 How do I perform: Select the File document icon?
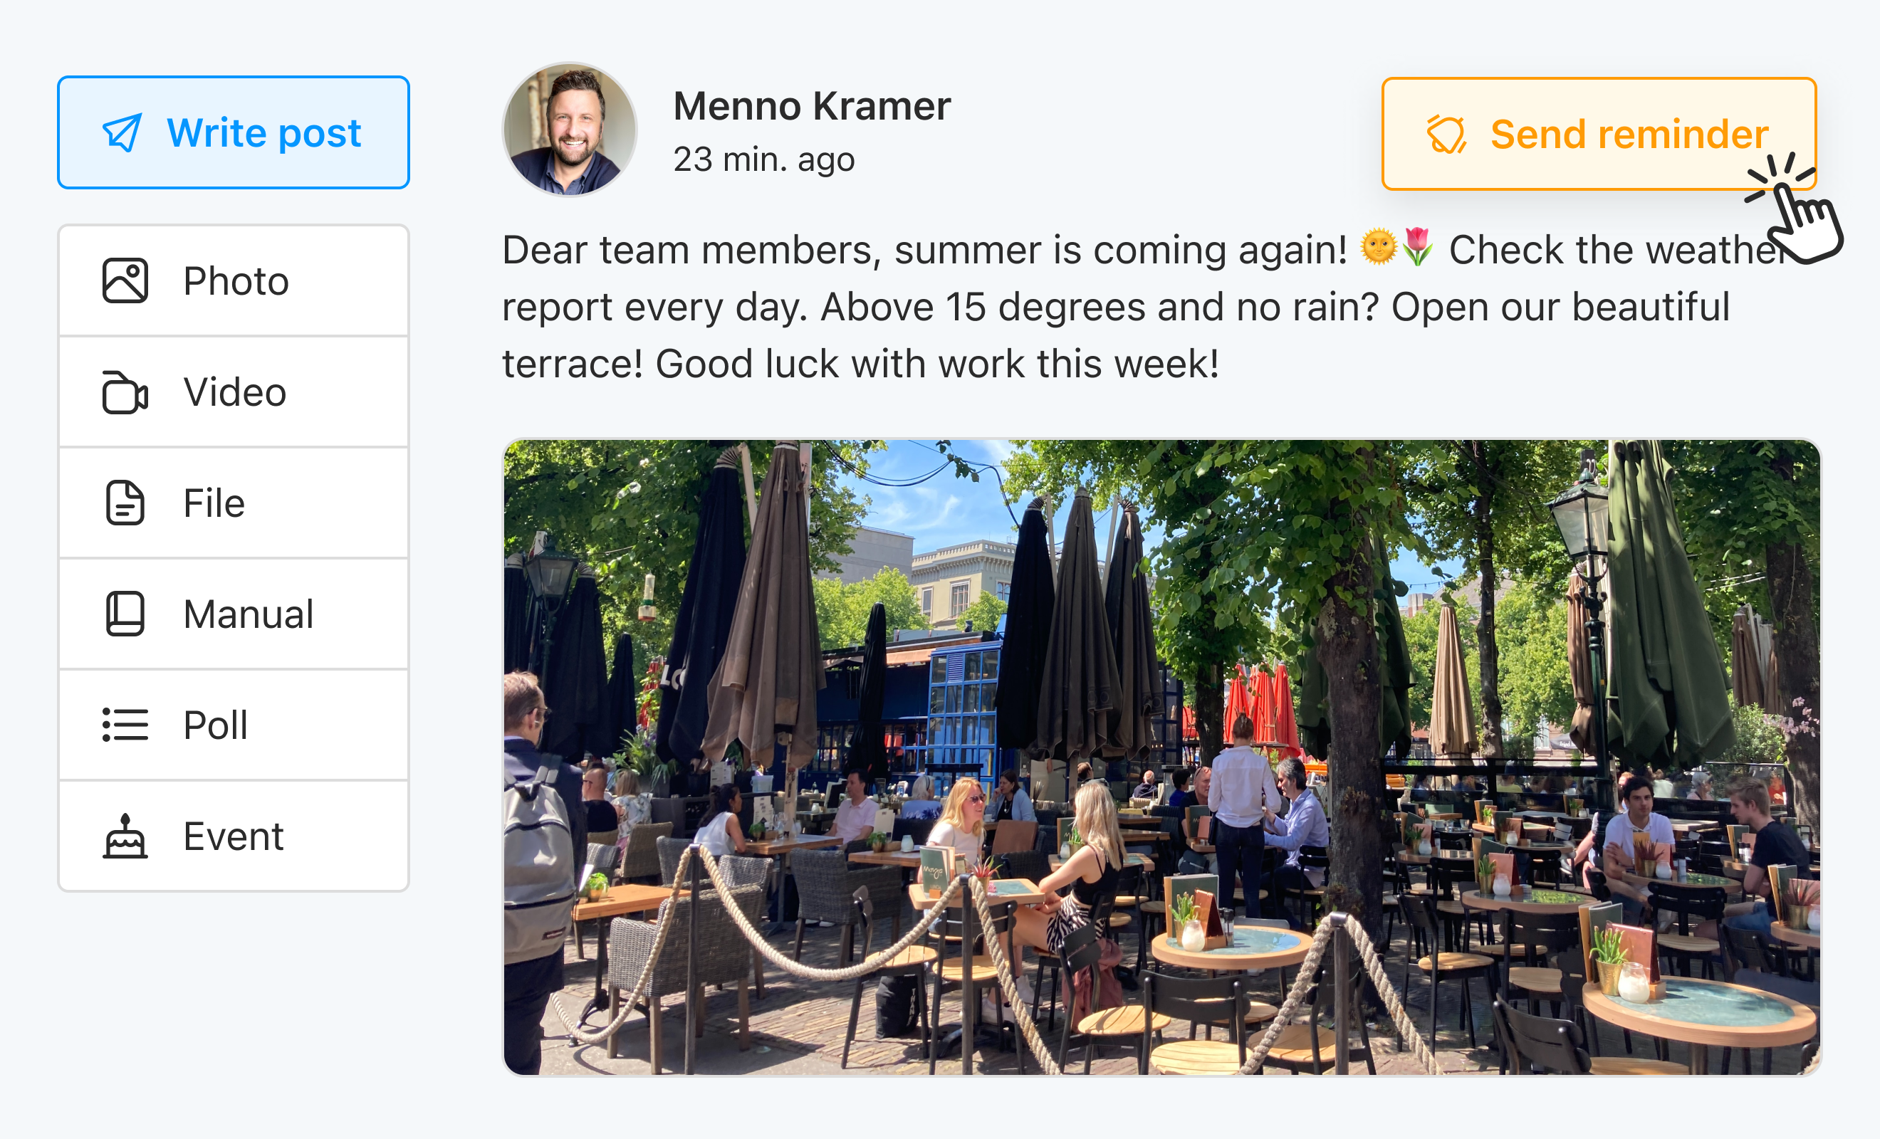click(x=125, y=503)
